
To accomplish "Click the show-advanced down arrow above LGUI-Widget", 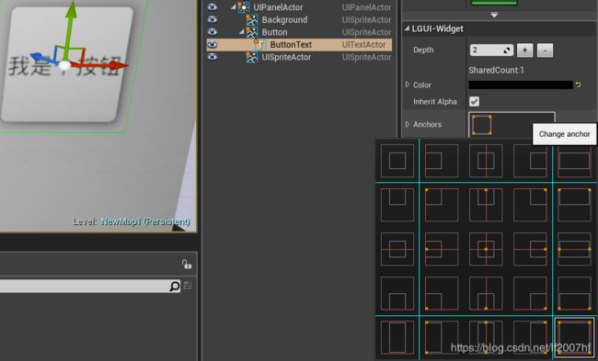I will pos(494,16).
